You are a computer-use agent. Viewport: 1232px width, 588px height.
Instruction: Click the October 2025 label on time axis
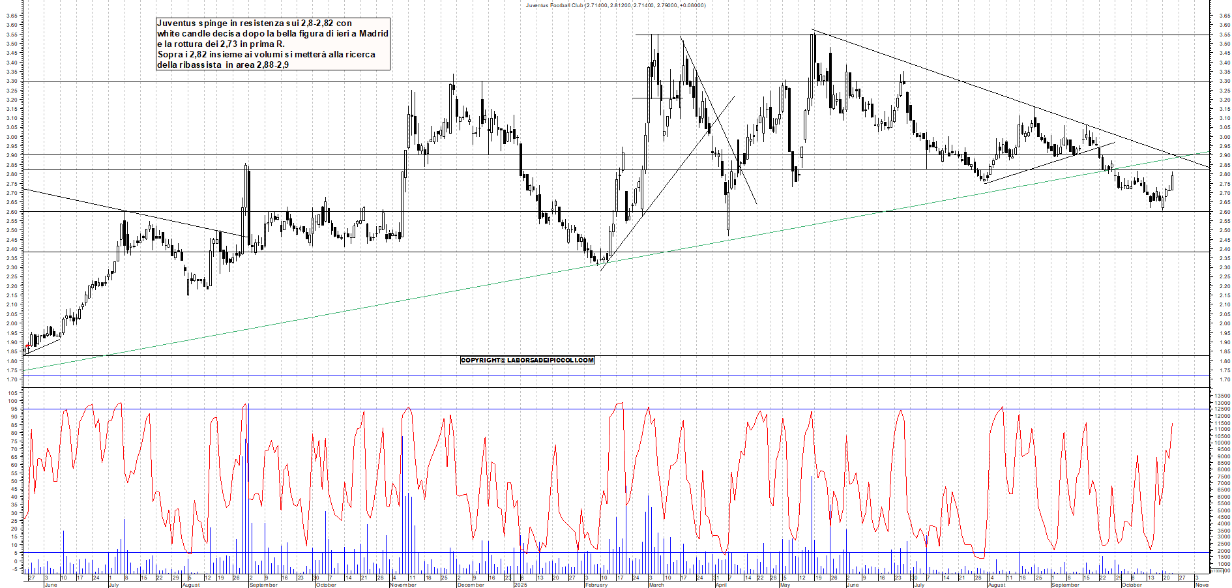[x=1132, y=585]
